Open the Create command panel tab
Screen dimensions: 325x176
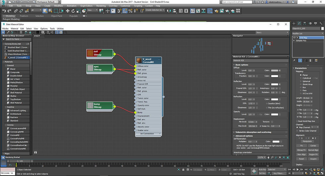[294, 23]
